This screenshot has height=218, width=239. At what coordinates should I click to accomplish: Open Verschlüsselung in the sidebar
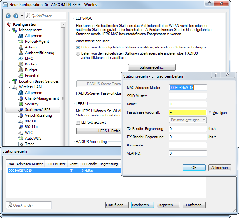click(x=38, y=115)
